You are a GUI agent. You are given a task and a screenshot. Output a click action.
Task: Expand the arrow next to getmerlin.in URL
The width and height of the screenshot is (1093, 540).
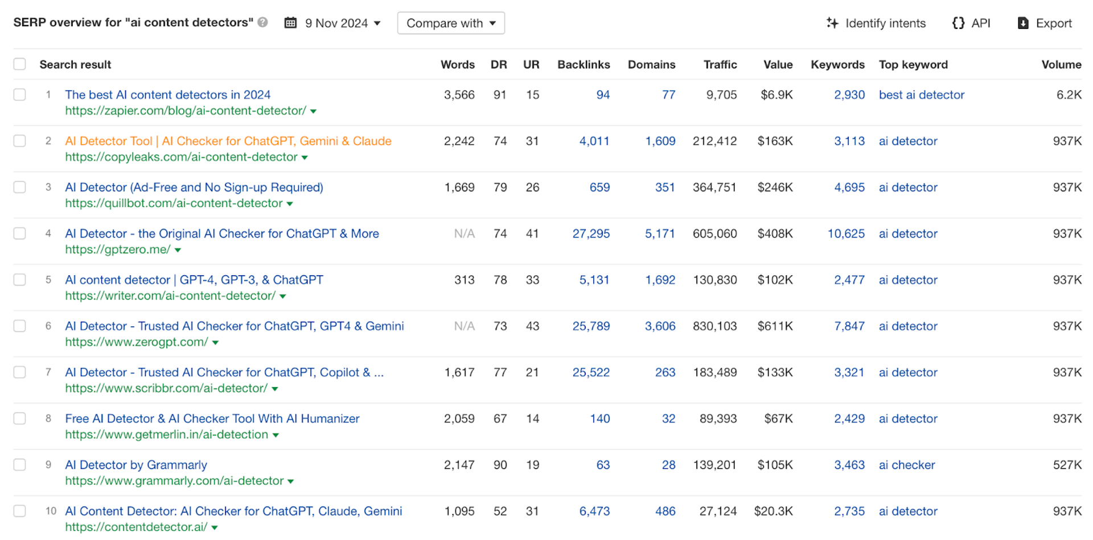click(276, 435)
